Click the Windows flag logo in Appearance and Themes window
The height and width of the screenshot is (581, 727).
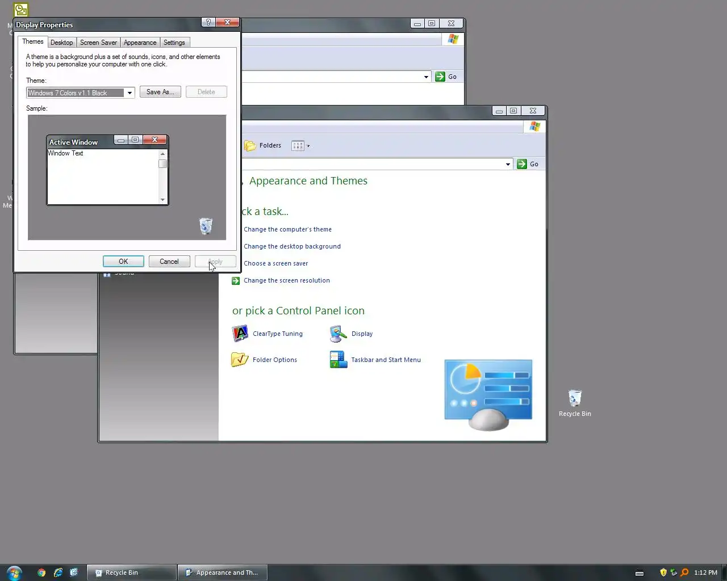(x=535, y=127)
